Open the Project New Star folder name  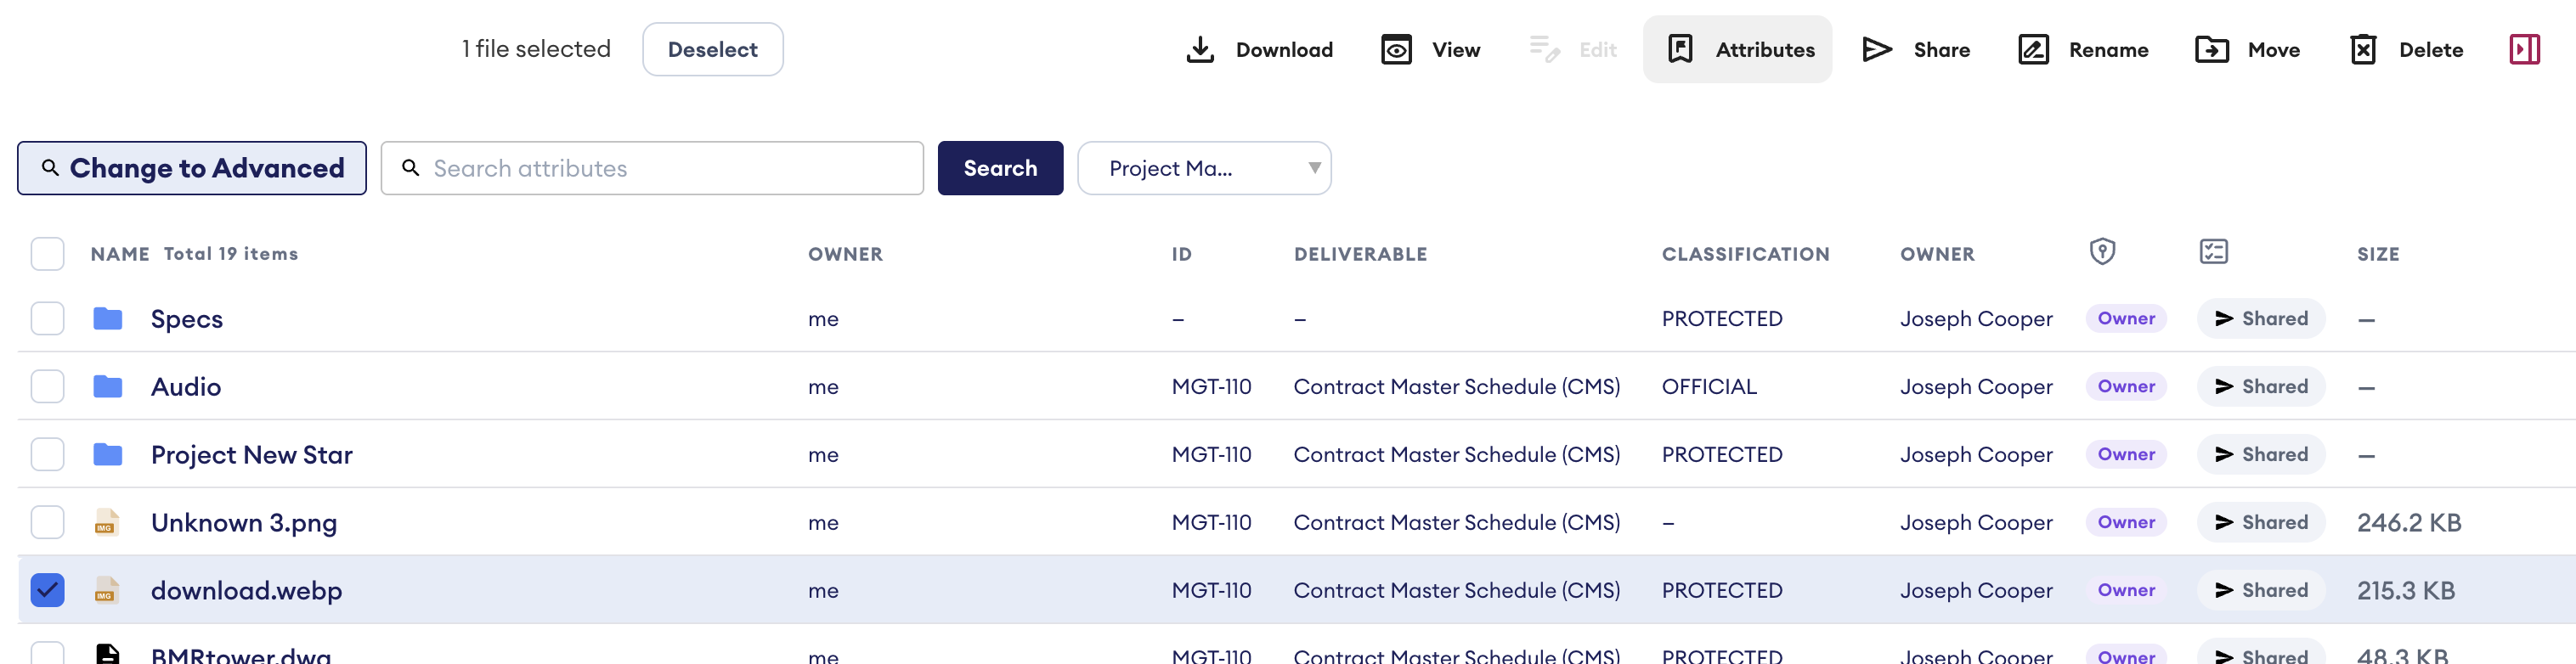point(252,455)
